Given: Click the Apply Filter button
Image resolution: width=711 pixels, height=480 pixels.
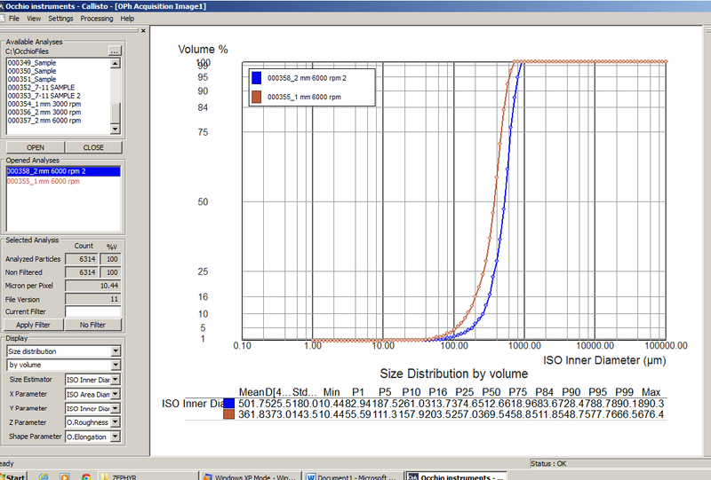Looking at the screenshot, I should [33, 325].
